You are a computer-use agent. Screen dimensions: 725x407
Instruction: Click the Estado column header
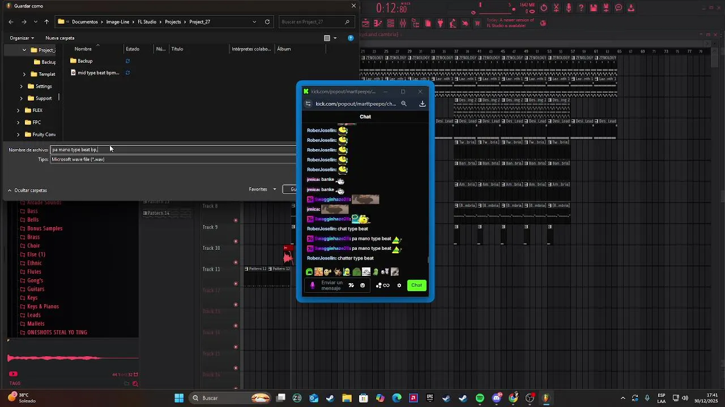pos(133,49)
